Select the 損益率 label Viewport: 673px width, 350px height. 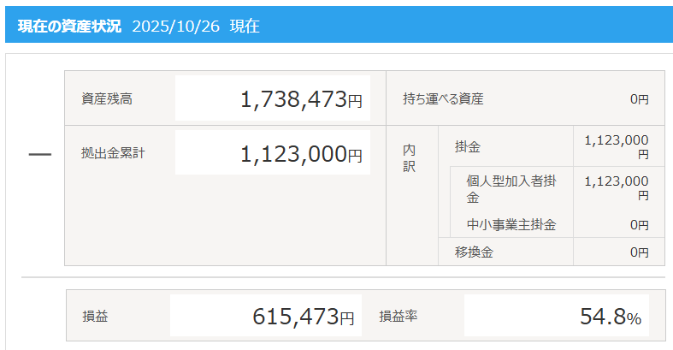(398, 317)
